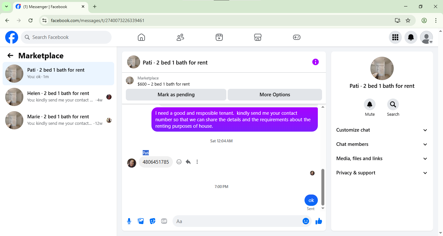The width and height of the screenshot is (443, 236).
Task: Expand the Chat members section
Action: pos(382,144)
